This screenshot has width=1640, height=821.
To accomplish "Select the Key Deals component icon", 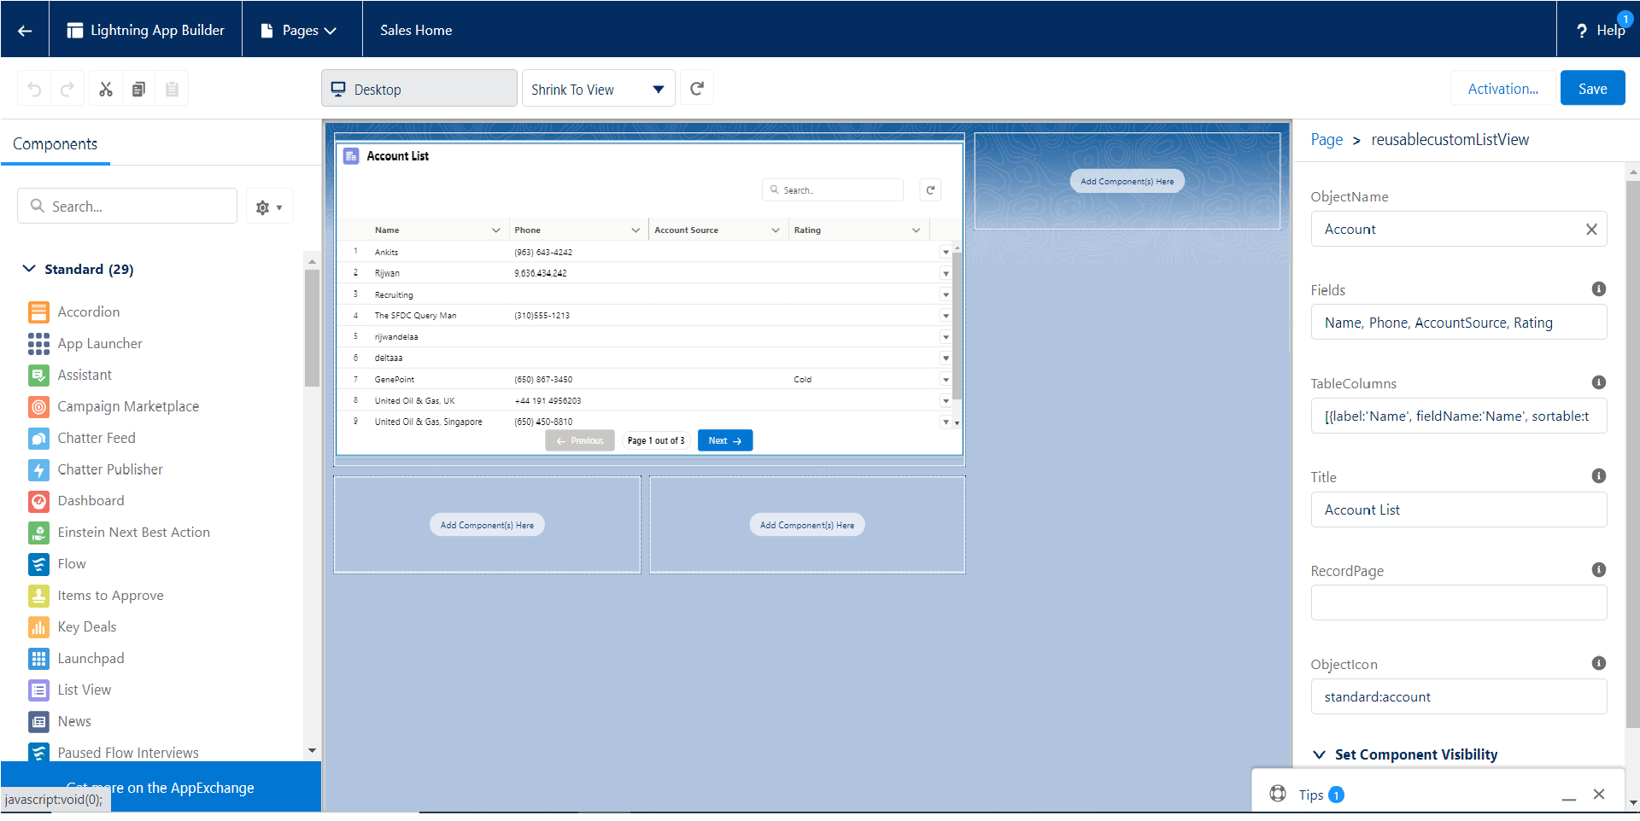I will click(x=38, y=627).
